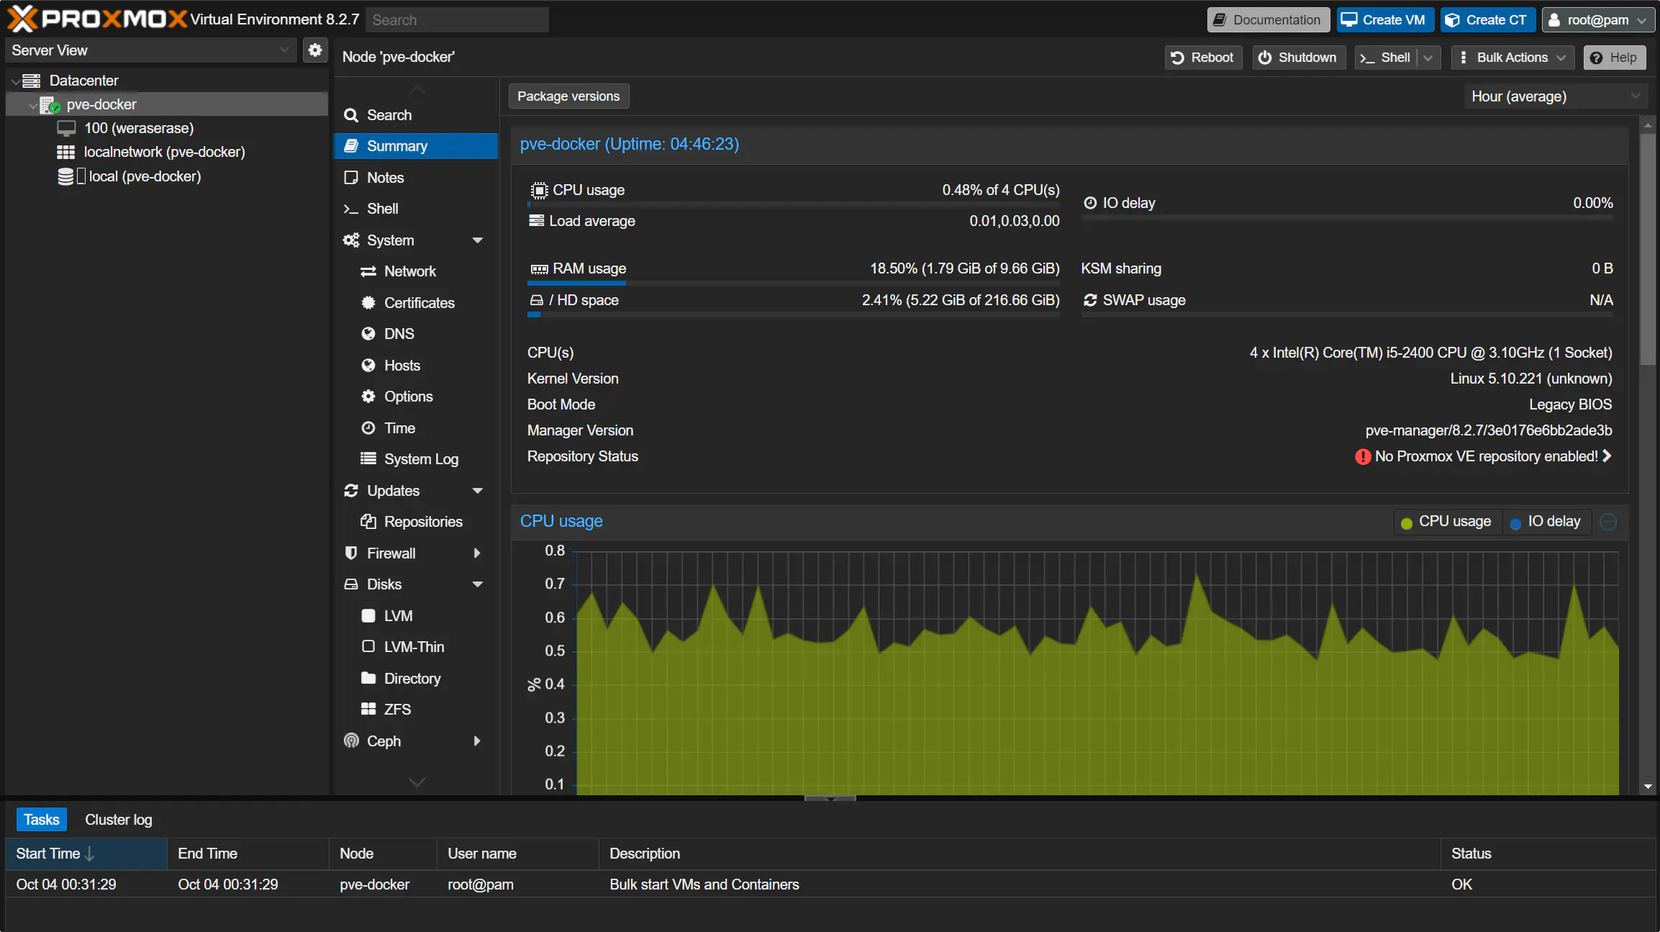The height and width of the screenshot is (932, 1660).
Task: Open the local (pve-docker) storage icon
Action: (x=65, y=176)
